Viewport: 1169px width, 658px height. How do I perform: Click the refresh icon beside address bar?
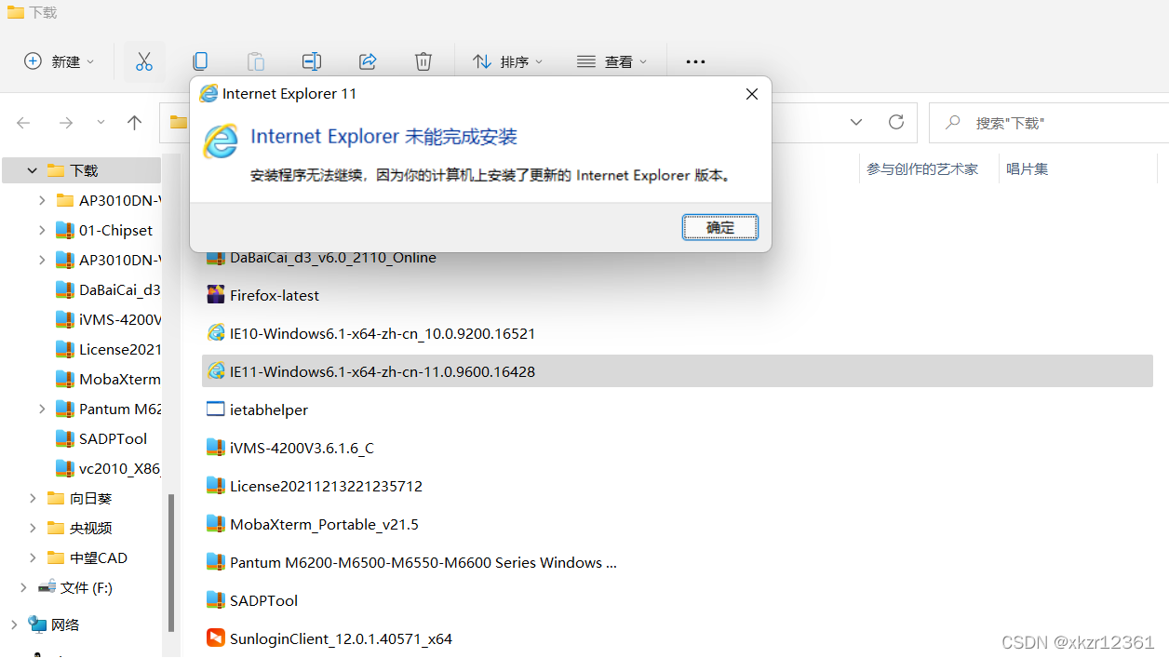pyautogui.click(x=896, y=122)
